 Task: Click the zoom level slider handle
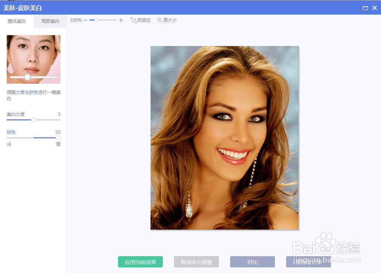pos(96,20)
